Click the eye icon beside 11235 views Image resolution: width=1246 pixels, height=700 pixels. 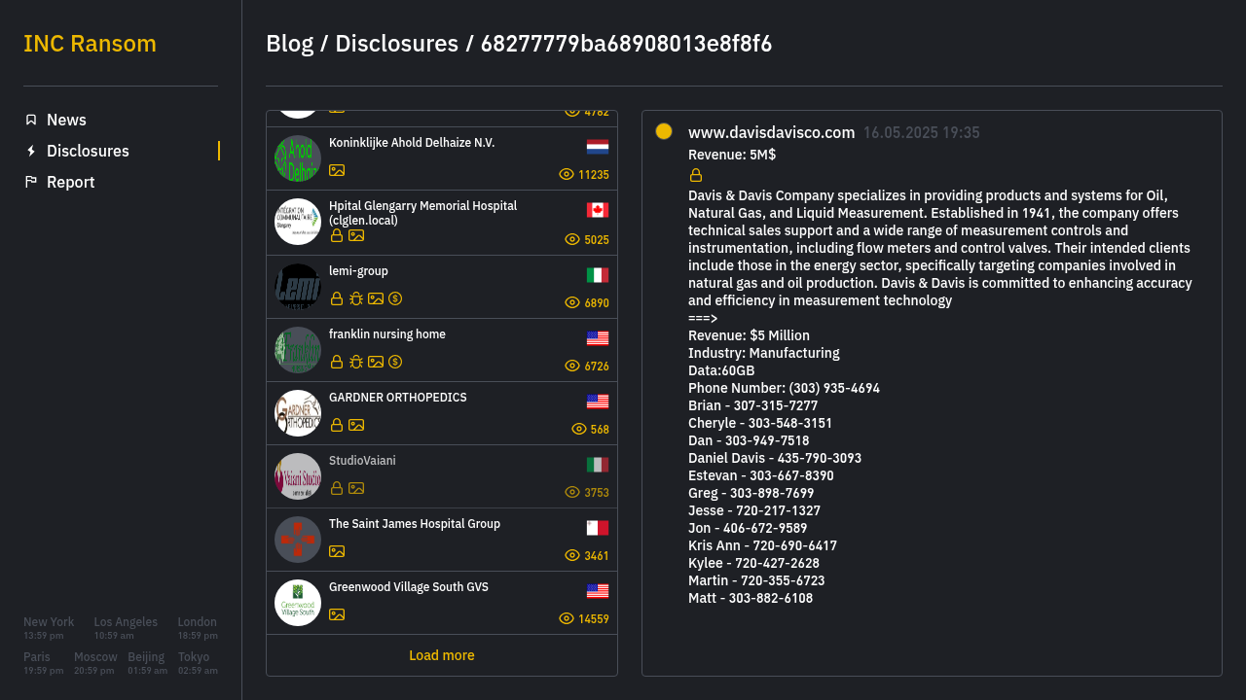pos(567,175)
